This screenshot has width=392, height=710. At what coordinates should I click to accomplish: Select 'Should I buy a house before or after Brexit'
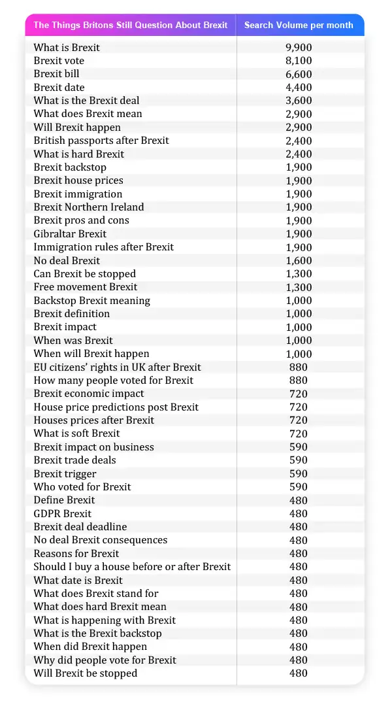132,567
